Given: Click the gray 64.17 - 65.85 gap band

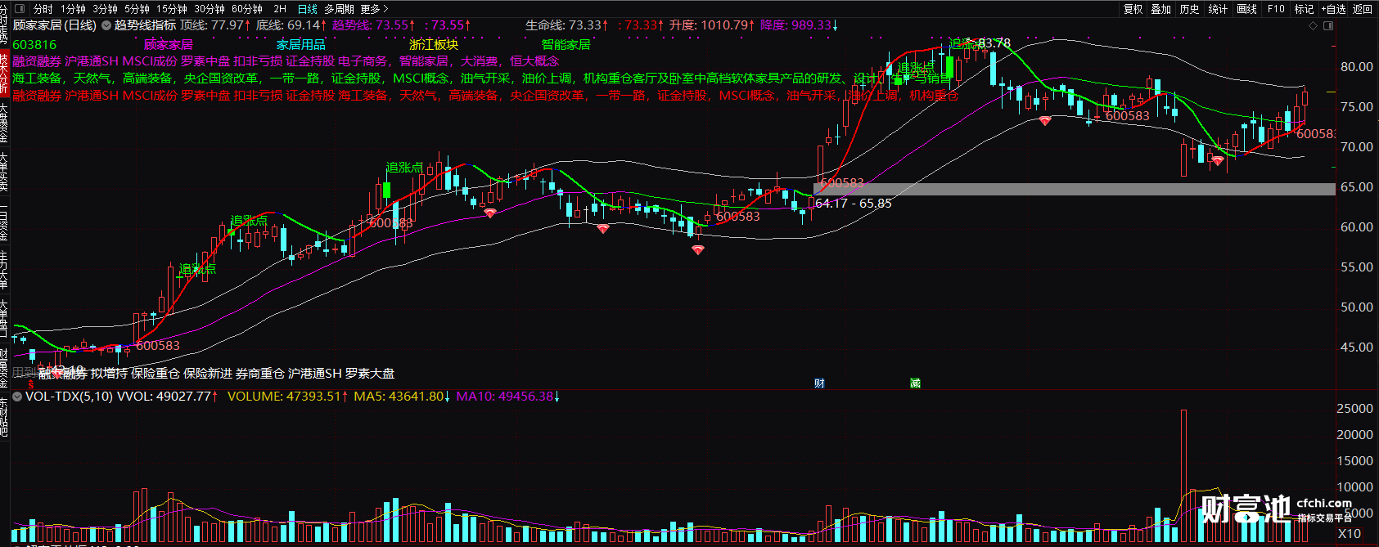Looking at the screenshot, I should click(1075, 189).
